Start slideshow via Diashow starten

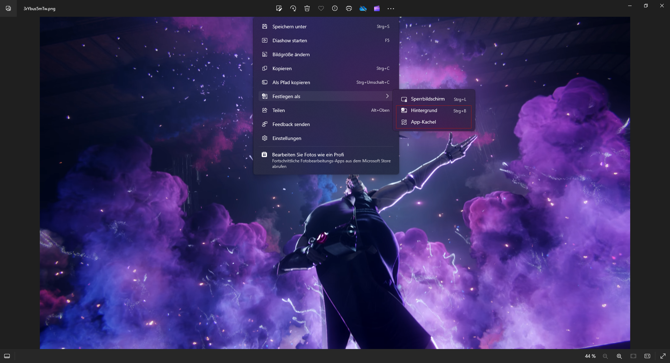326,40
